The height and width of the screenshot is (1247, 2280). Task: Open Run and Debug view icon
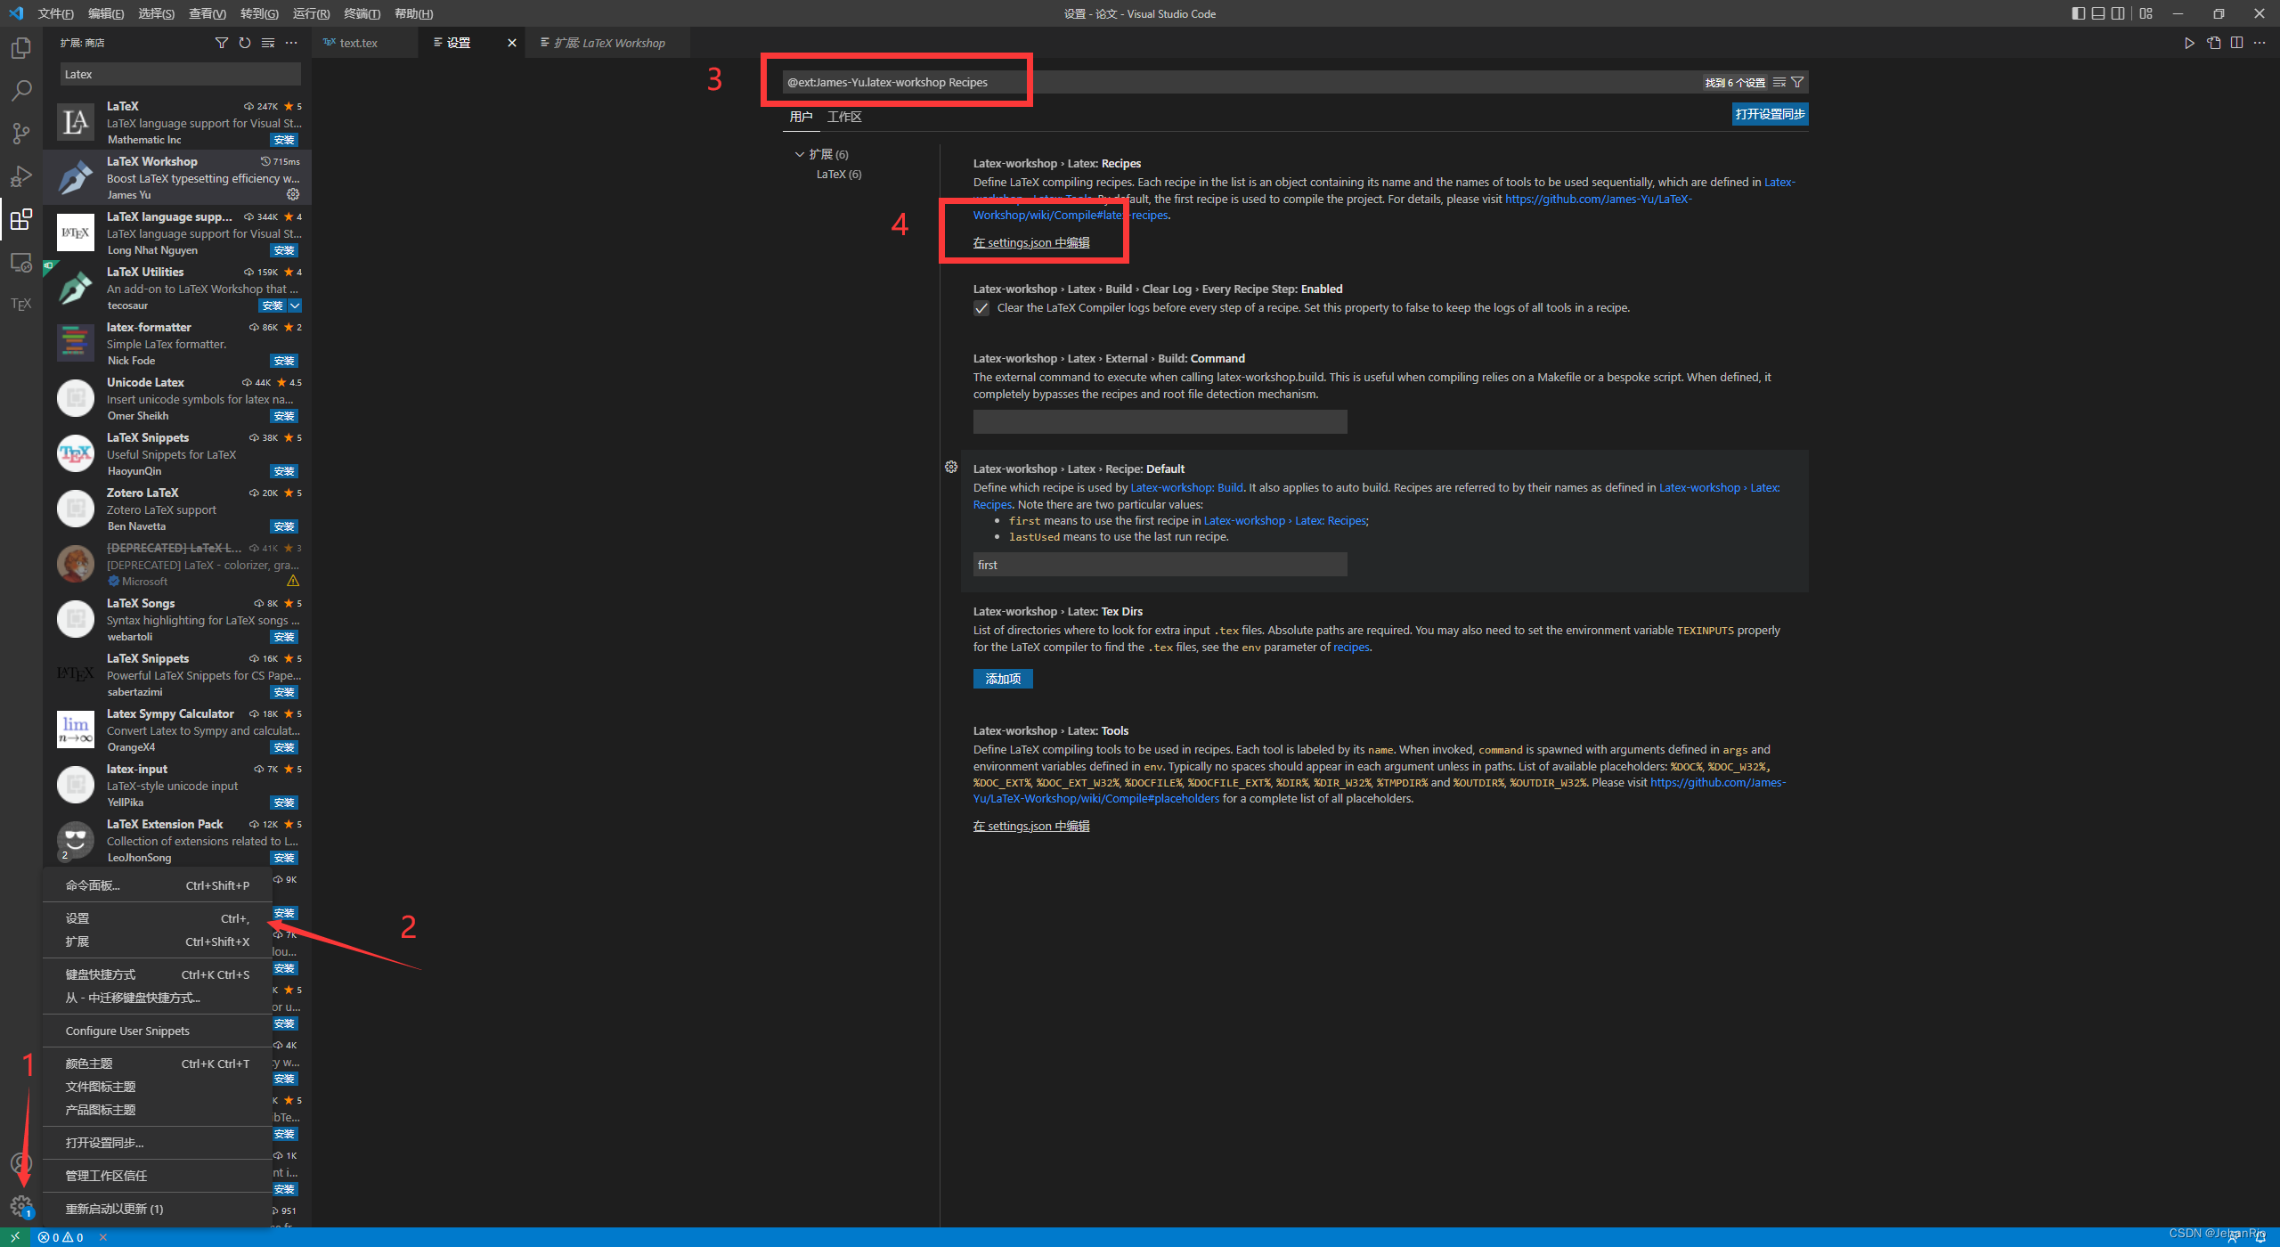coord(21,176)
